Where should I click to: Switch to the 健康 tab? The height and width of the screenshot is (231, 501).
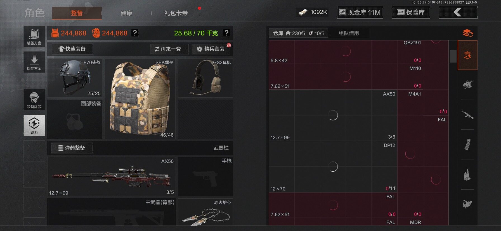point(127,13)
